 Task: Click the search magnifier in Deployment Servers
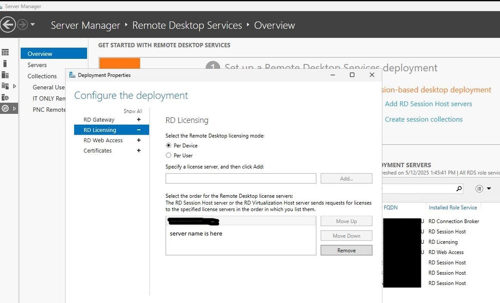click(459, 189)
